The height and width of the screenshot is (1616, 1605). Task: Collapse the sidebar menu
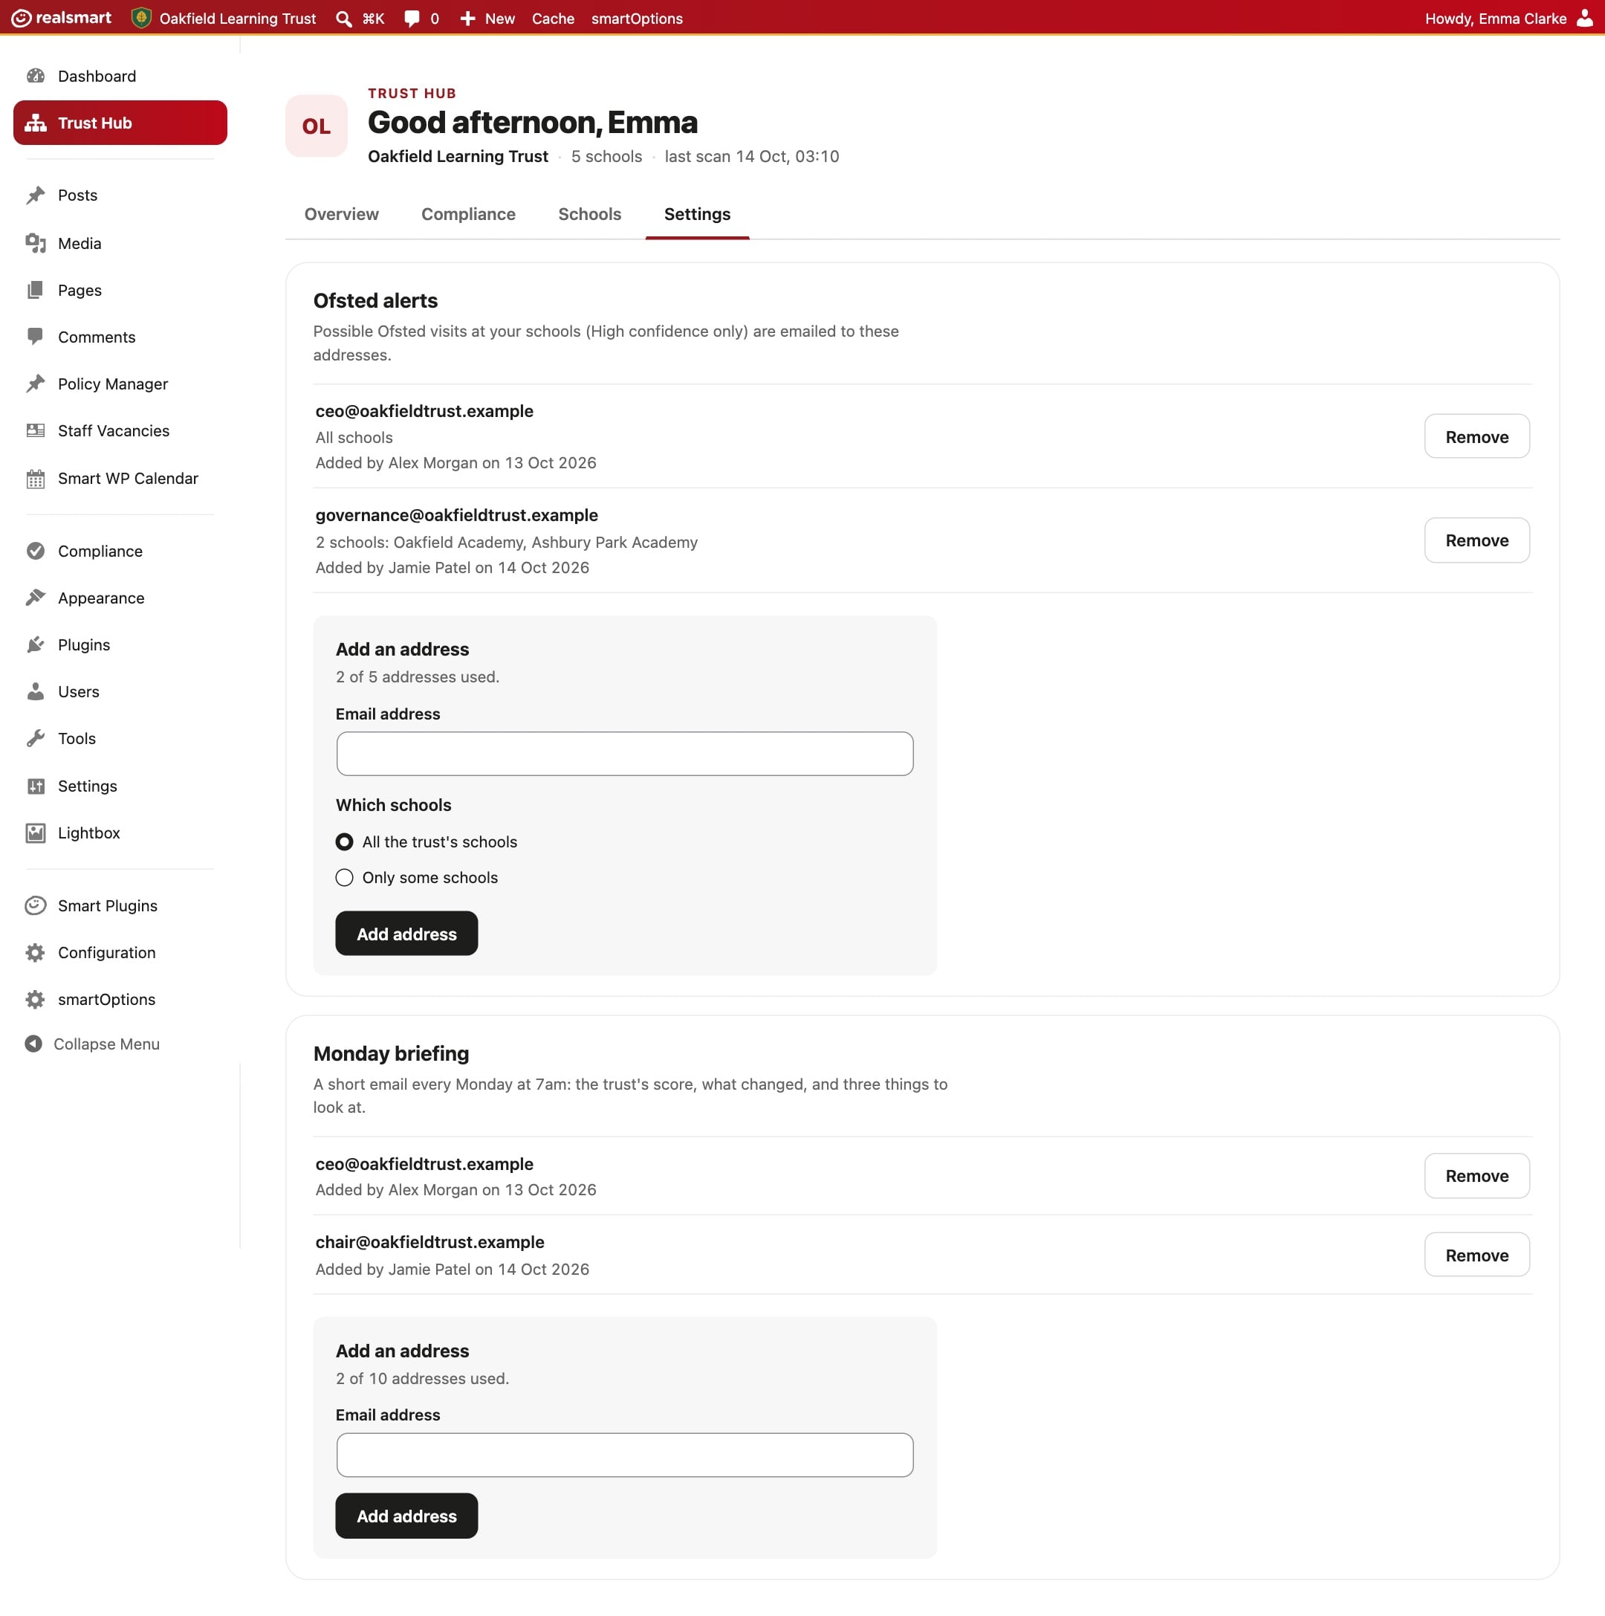[92, 1044]
